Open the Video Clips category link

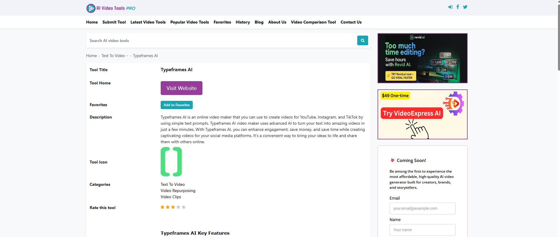coord(171,197)
